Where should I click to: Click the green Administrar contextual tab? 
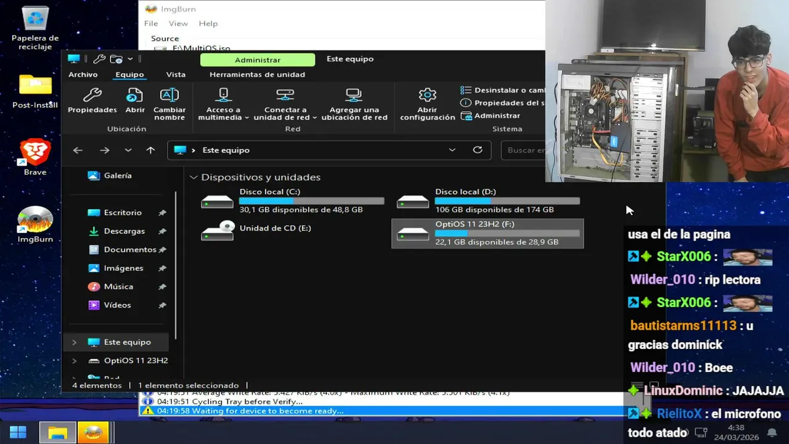258,60
